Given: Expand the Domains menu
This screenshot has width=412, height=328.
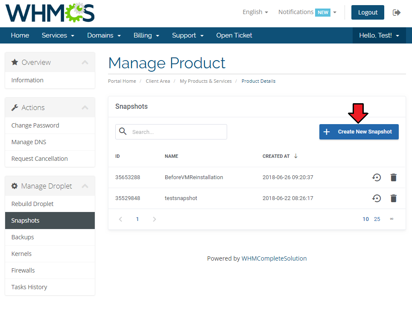Looking at the screenshot, I should point(104,35).
